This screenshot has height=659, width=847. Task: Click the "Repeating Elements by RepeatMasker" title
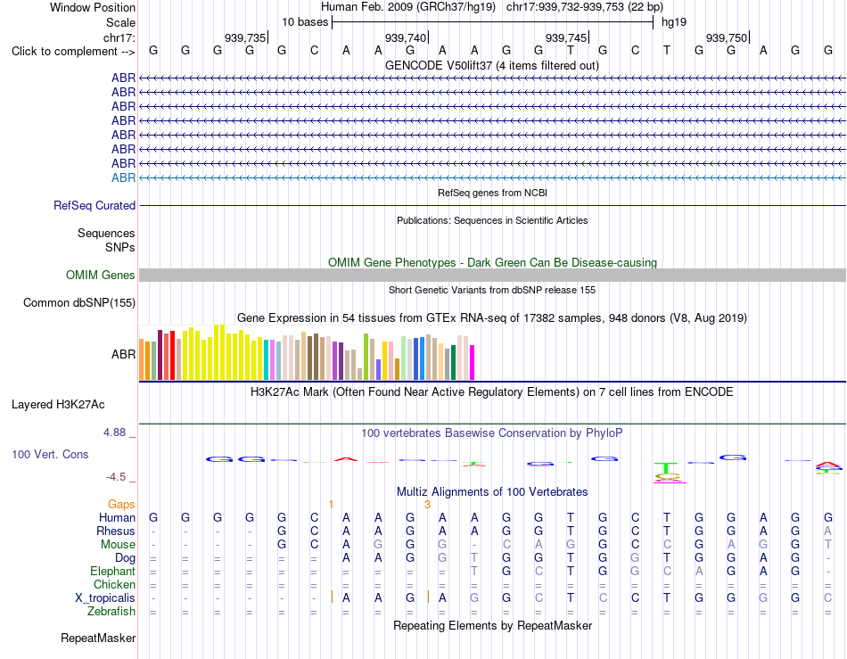pos(492,625)
